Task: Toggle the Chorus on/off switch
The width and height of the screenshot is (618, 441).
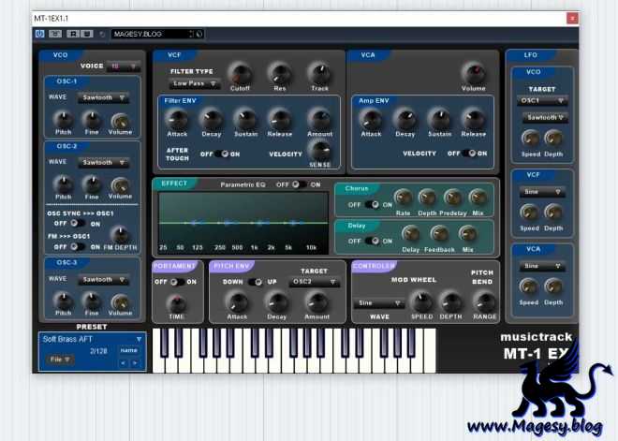Action: tap(372, 204)
